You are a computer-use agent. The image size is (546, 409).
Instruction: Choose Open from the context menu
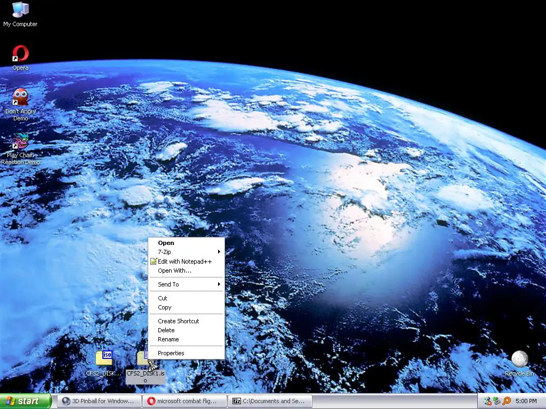[186, 243]
